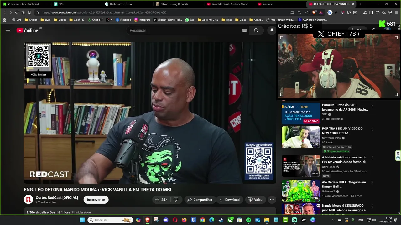Open Brave Rewards triangle icon
Image resolution: width=401 pixels, height=225 pixels.
click(x=321, y=12)
